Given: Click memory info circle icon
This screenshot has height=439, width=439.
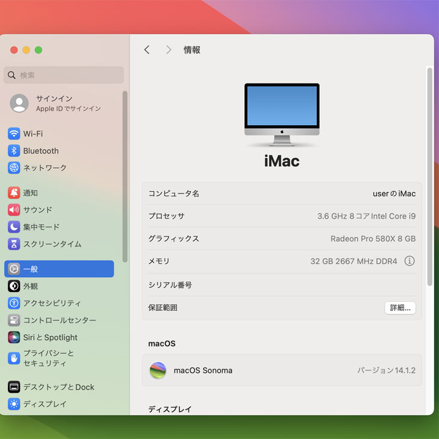Looking at the screenshot, I should (410, 261).
